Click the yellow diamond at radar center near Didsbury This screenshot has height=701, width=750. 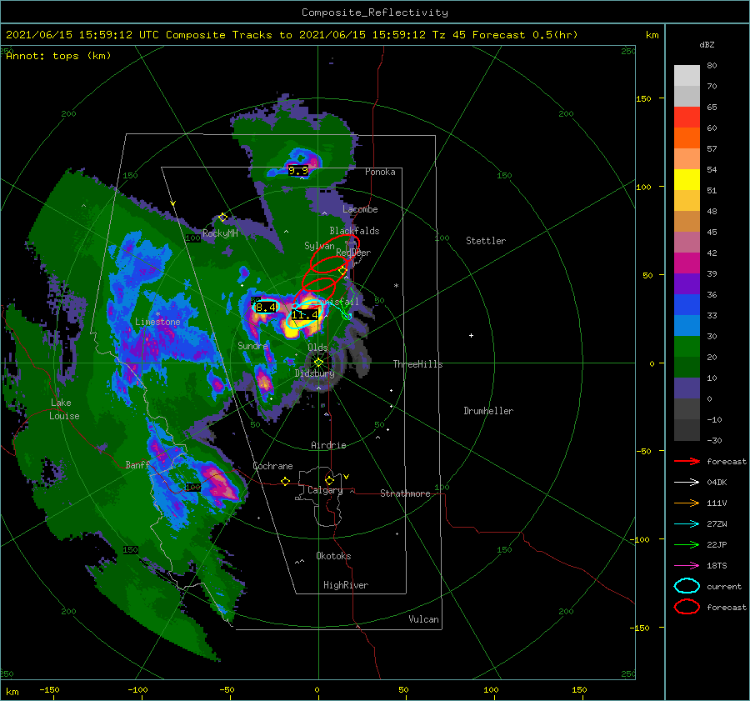coord(318,363)
